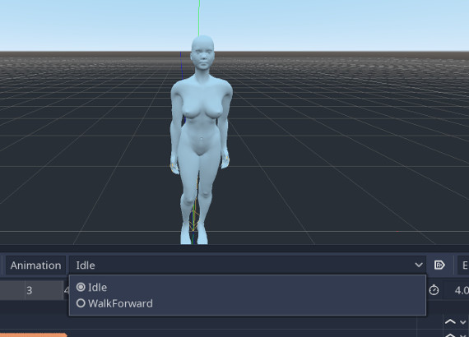Click the chevron arrow of the animation selector

pos(419,265)
